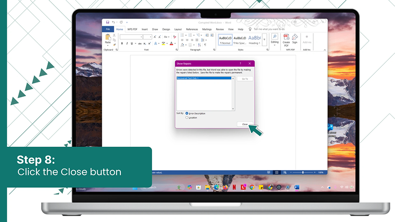
Task: Switch to the References tab
Action: pos(192,30)
